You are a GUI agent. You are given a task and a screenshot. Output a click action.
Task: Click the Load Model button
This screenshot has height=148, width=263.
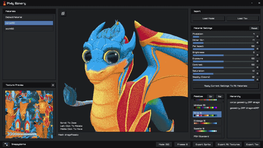point(208,18)
